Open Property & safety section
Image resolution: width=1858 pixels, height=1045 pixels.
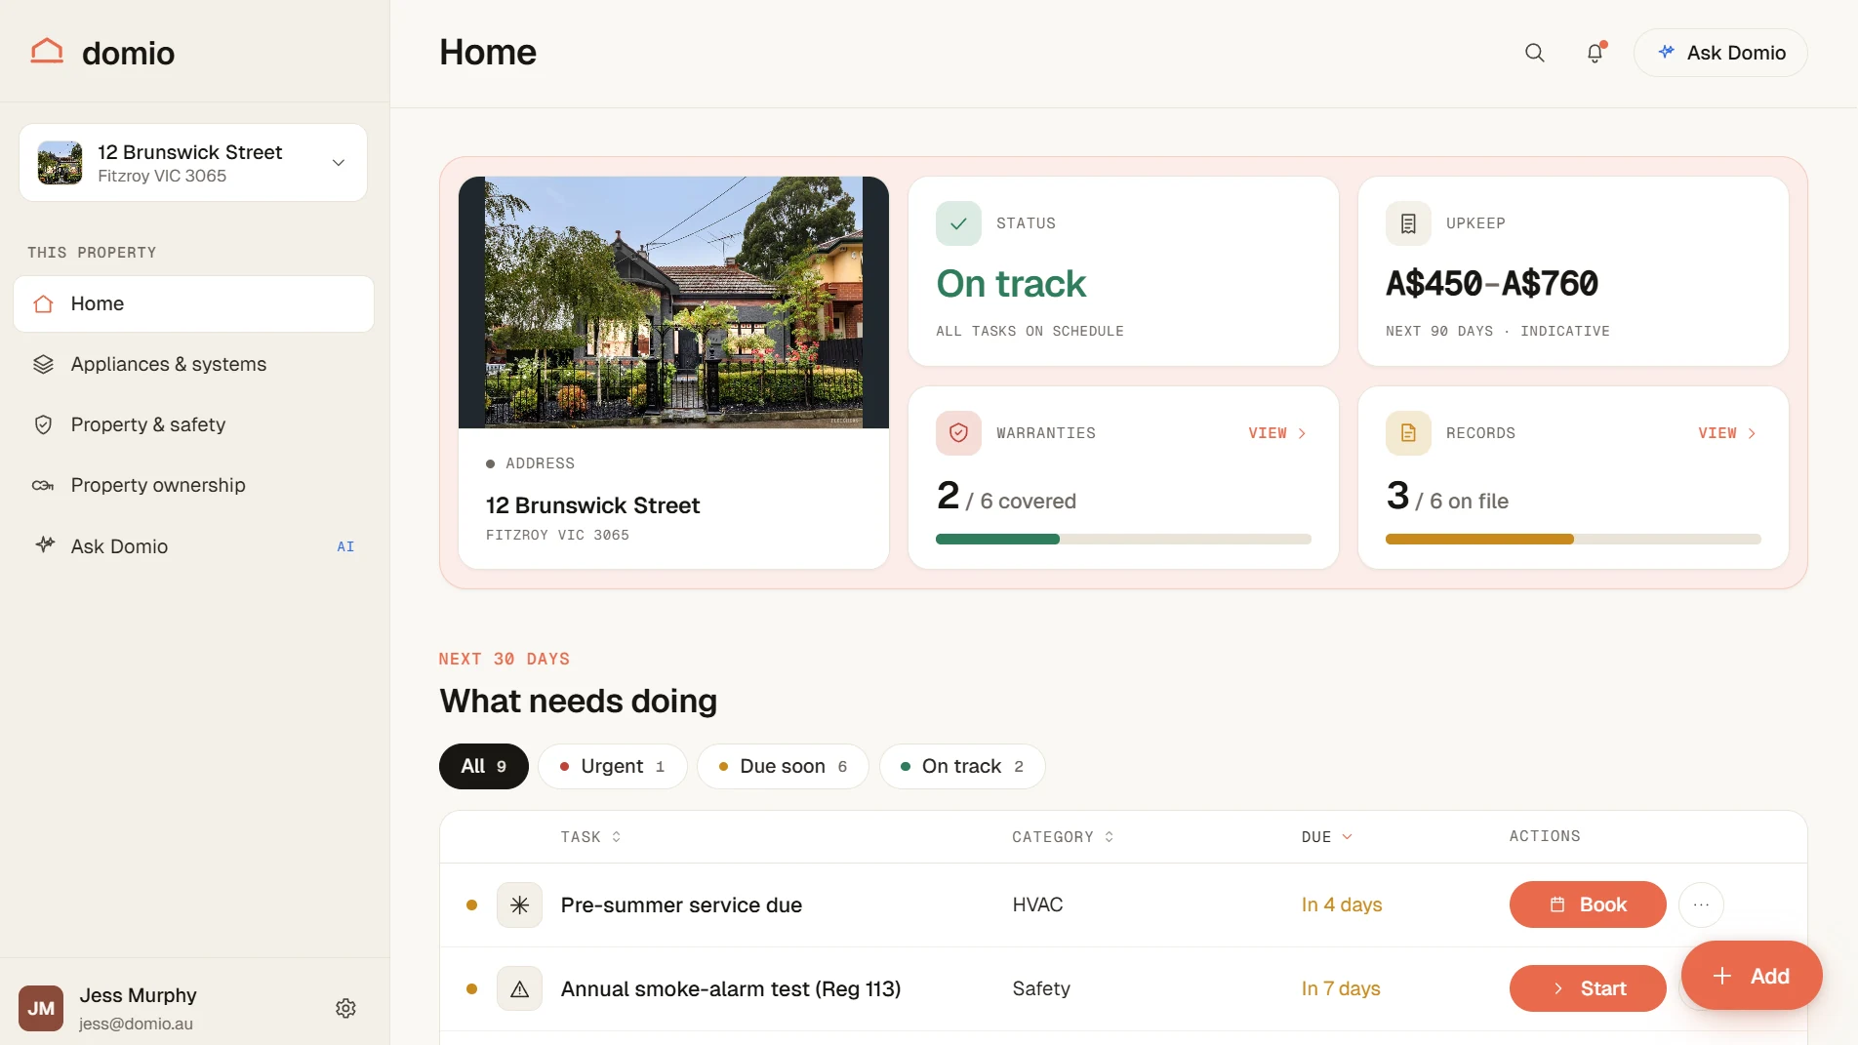coord(193,424)
